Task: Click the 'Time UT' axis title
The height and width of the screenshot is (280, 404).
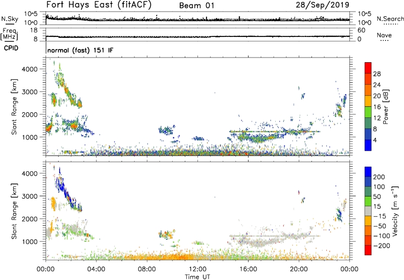Action: 197,277
